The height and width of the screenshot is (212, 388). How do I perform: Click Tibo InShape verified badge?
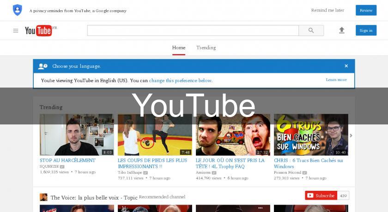click(145, 172)
